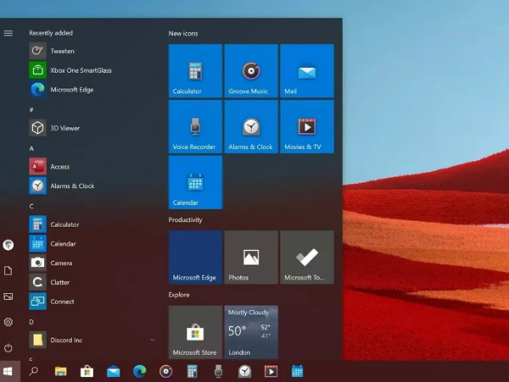509x382 pixels.
Task: Launch the Voice Recorder tile
Action: (x=195, y=127)
